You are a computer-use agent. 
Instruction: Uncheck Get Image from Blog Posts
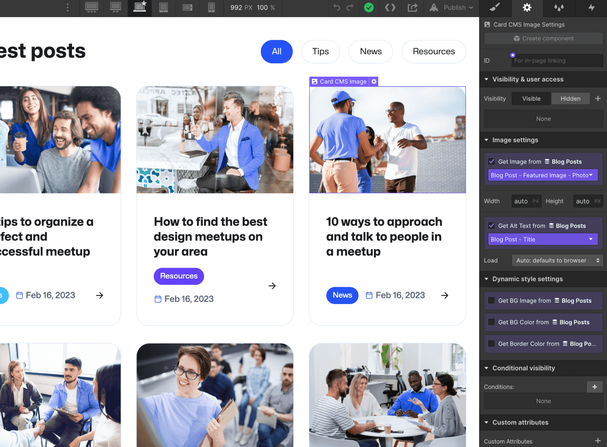point(491,161)
